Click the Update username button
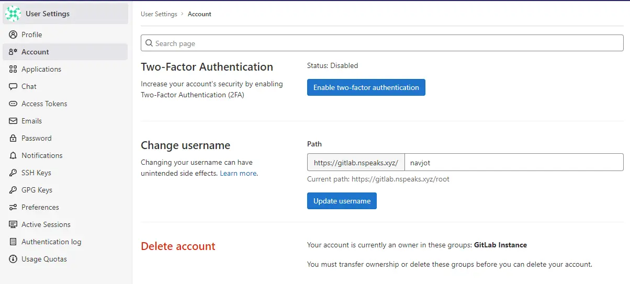 342,201
